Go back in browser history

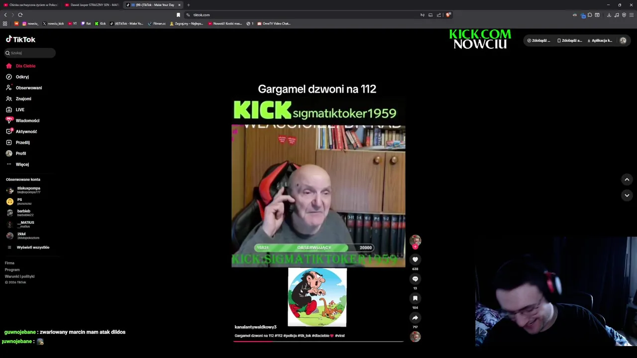click(x=5, y=15)
